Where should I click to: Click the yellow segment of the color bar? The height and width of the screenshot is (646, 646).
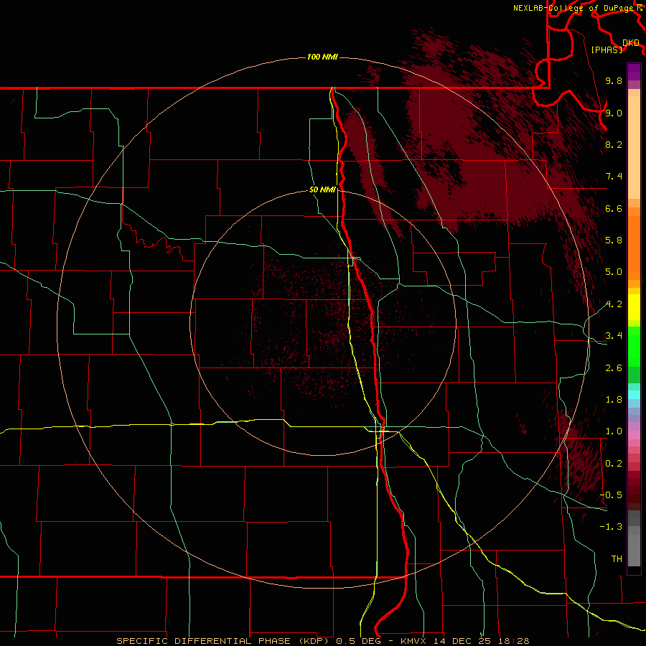(x=634, y=307)
